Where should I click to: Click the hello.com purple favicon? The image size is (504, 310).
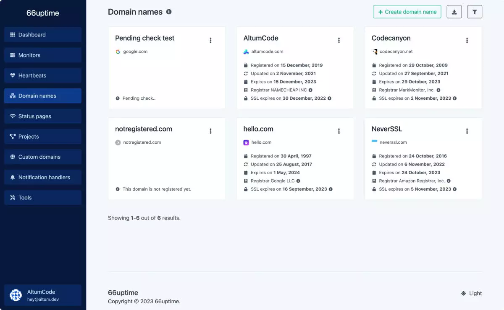pyautogui.click(x=246, y=142)
